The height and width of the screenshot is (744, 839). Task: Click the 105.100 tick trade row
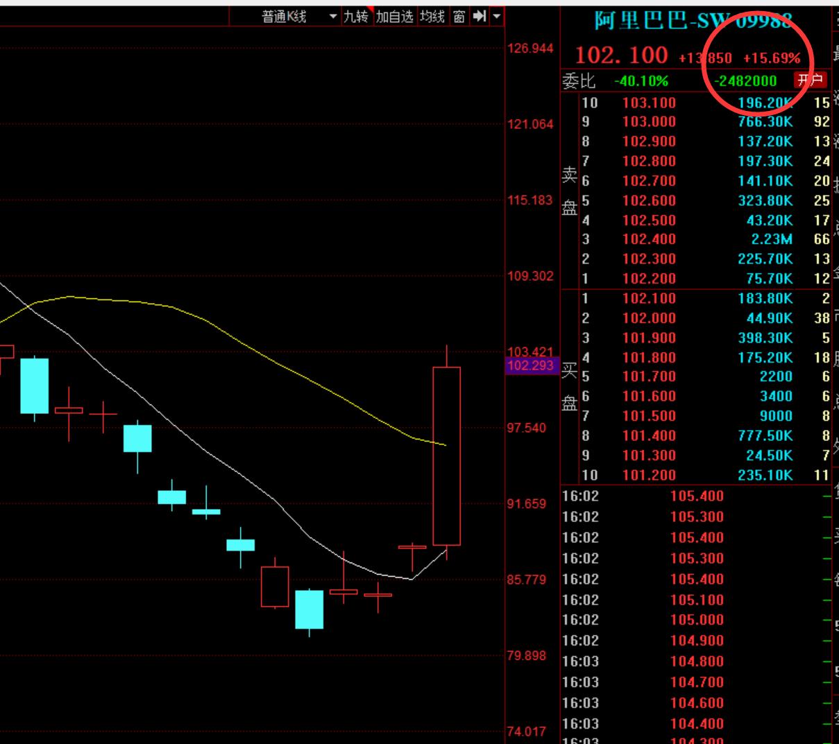pos(696,600)
